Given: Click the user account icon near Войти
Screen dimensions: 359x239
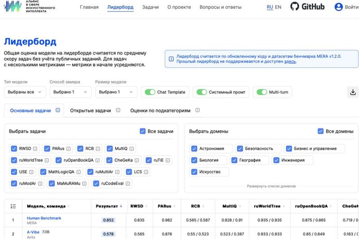Looking at the screenshot, I should 339,7.
